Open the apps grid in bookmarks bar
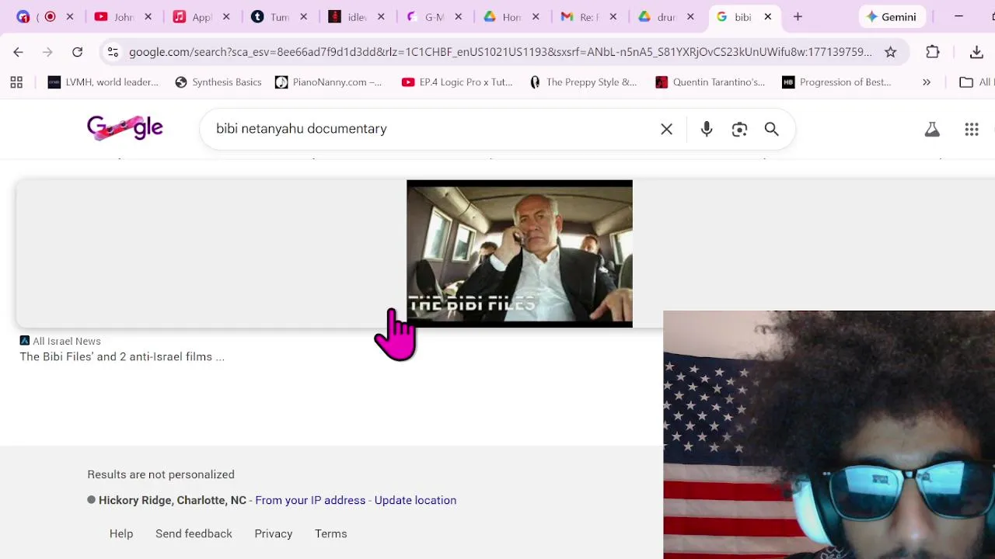The width and height of the screenshot is (995, 559). click(16, 82)
